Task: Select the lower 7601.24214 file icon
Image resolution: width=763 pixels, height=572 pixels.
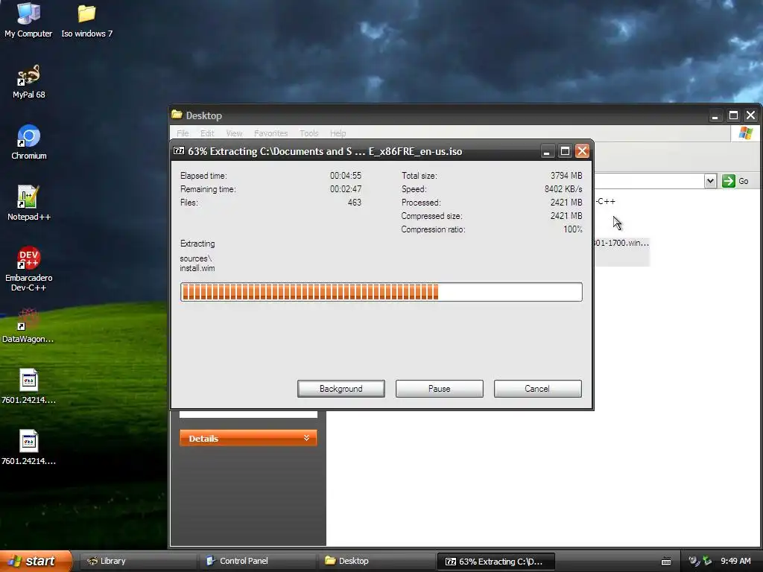Action: [x=28, y=447]
